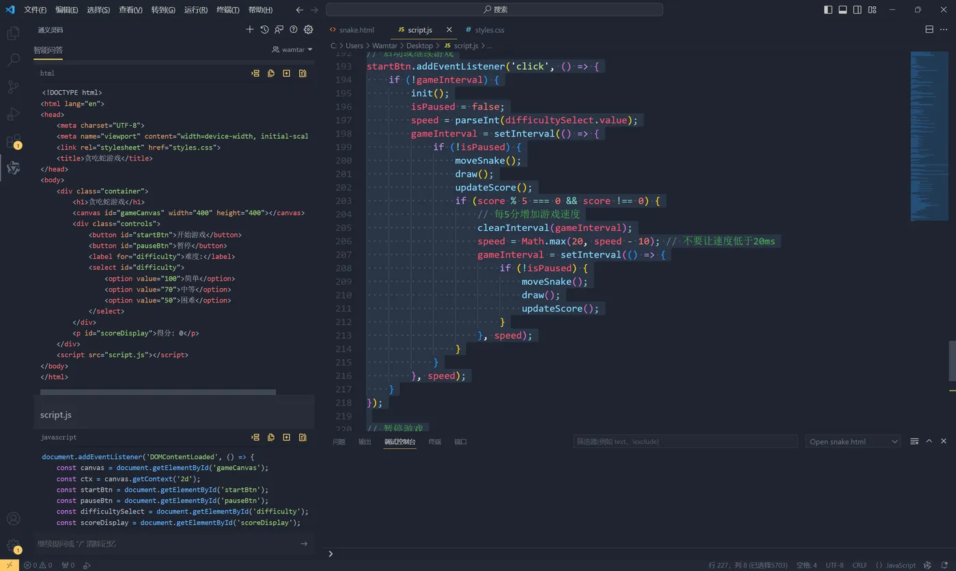Maximize the bottom panel with chevron
Image resolution: width=956 pixels, height=571 pixels.
[x=929, y=441]
